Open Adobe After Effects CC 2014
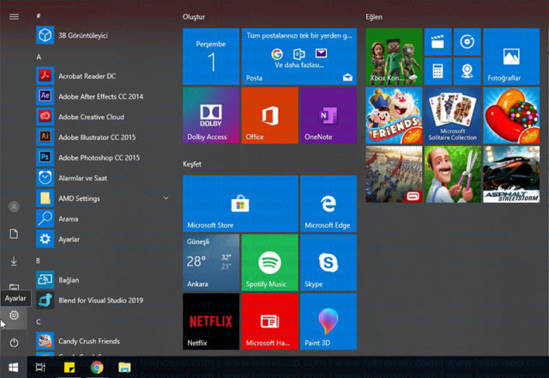 coord(103,96)
